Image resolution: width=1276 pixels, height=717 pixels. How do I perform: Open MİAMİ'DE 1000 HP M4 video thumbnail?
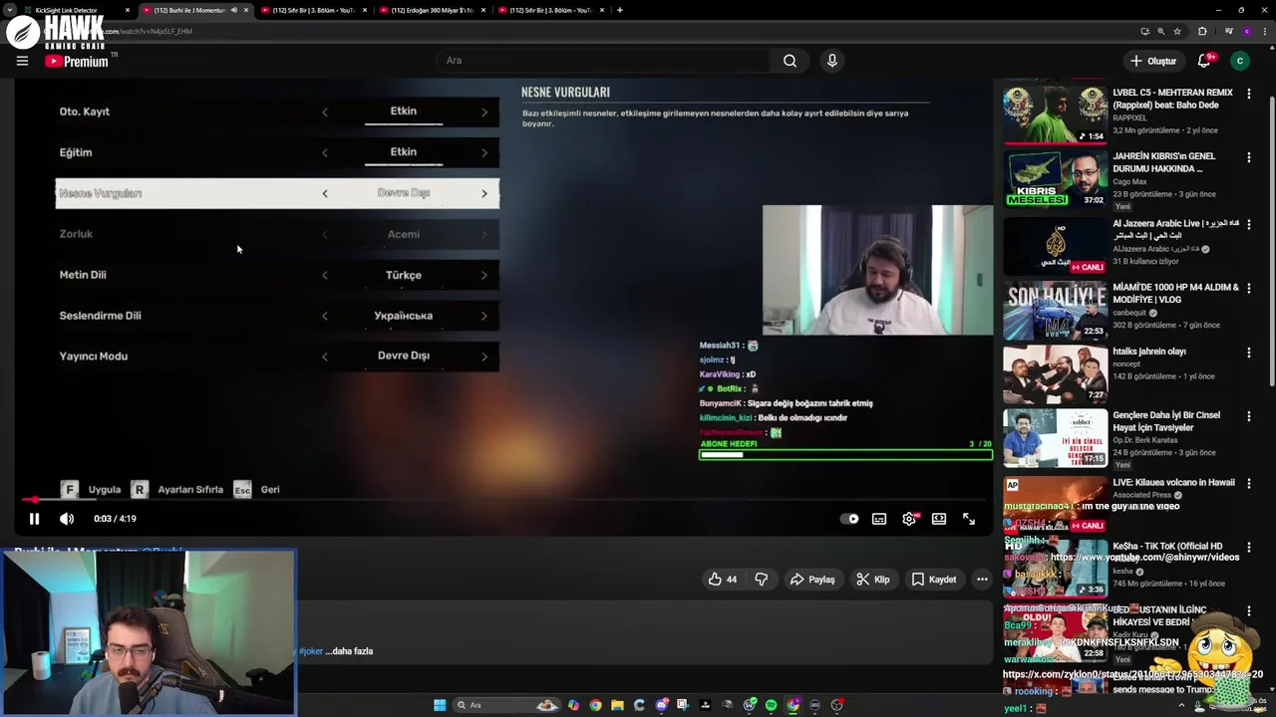click(1055, 310)
